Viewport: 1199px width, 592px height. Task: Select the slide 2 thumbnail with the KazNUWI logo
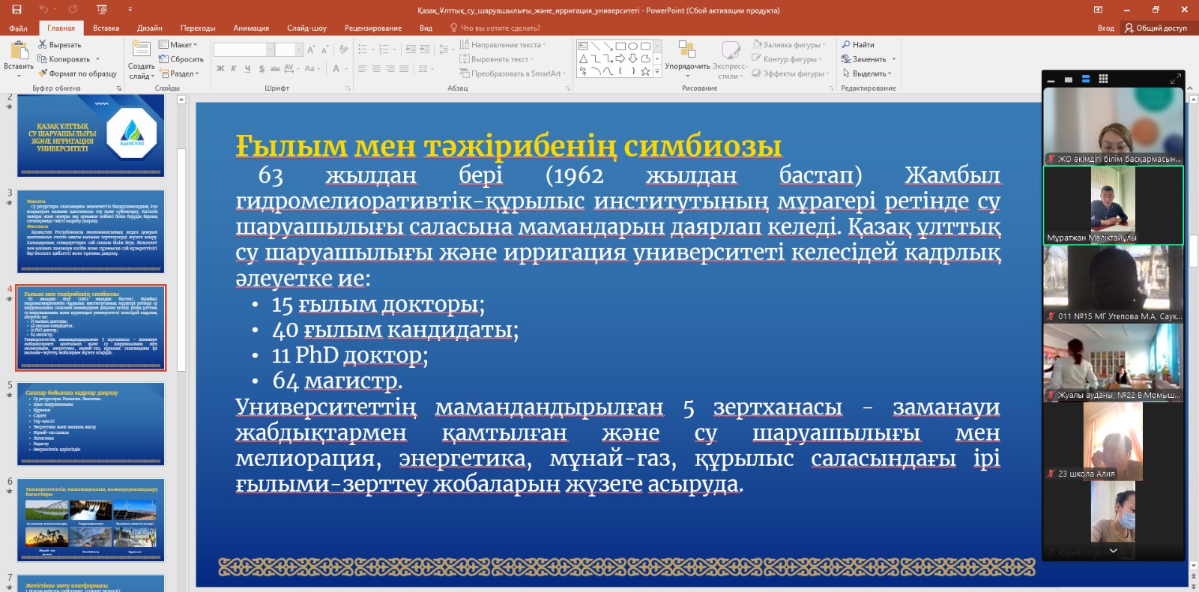[91, 135]
